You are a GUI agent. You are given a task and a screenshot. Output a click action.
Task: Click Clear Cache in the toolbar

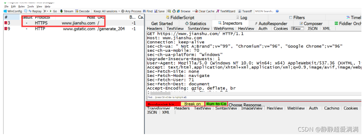pyautogui.click(x=205, y=11)
